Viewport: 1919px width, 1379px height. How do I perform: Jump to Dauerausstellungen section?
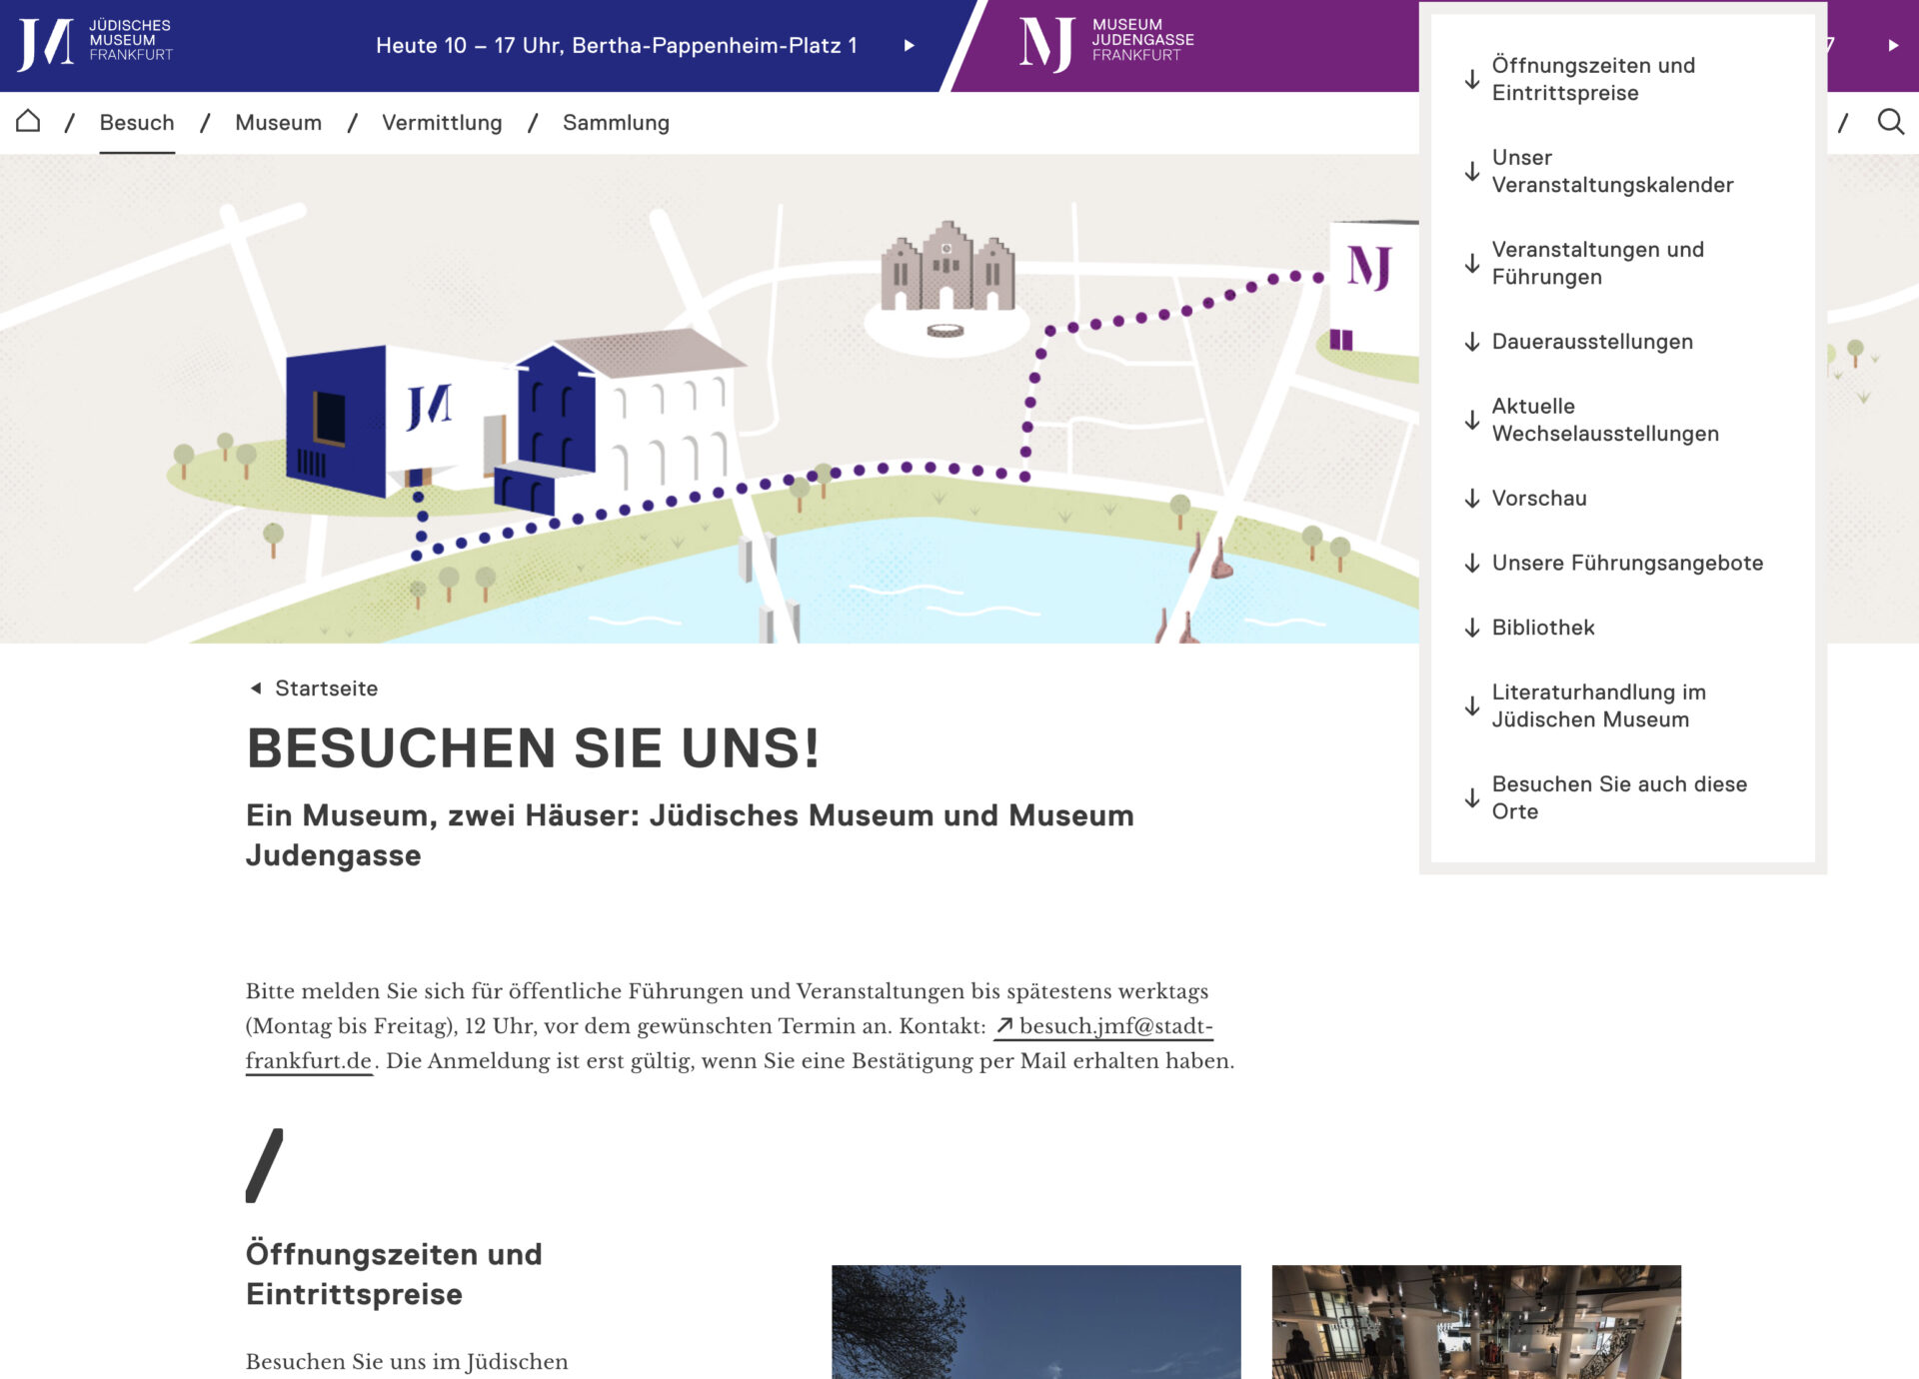[x=1592, y=342]
